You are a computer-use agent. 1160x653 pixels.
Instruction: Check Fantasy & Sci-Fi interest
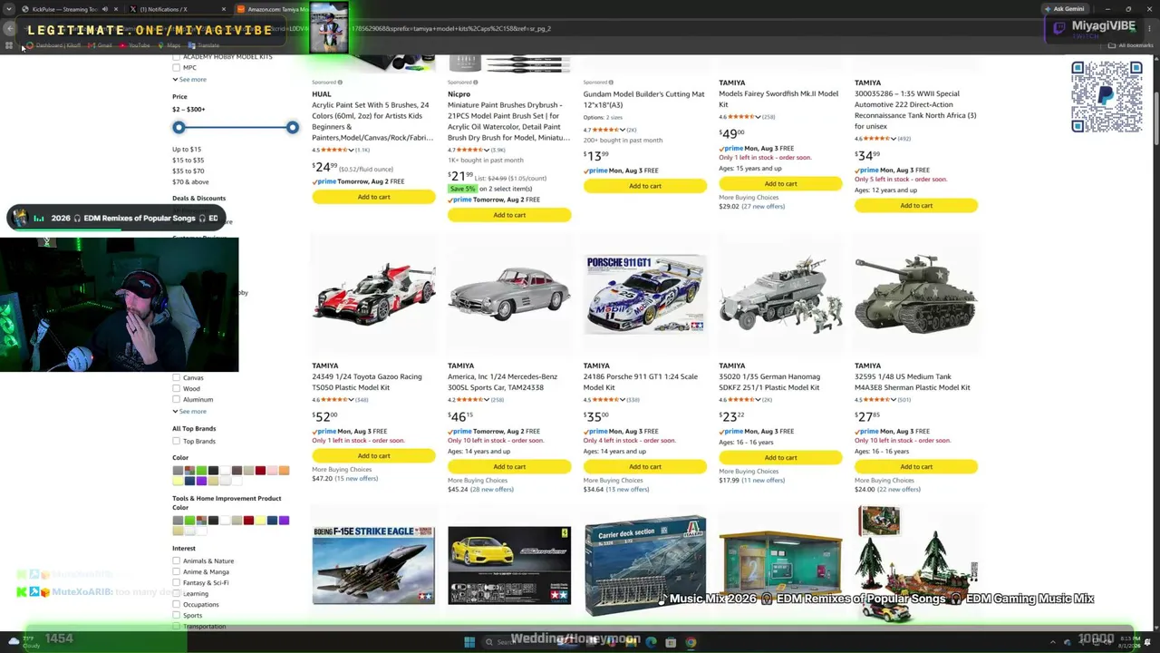pos(176,583)
